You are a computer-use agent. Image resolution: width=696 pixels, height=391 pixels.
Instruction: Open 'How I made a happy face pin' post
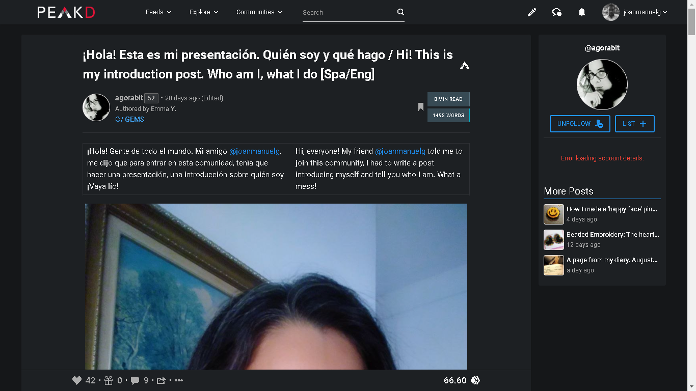(x=612, y=209)
